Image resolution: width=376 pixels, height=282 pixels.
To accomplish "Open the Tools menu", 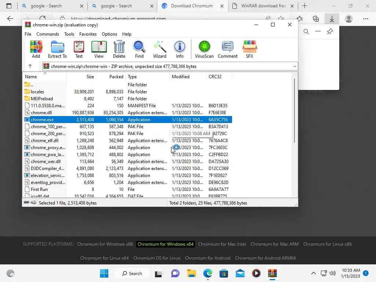I will (x=69, y=34).
